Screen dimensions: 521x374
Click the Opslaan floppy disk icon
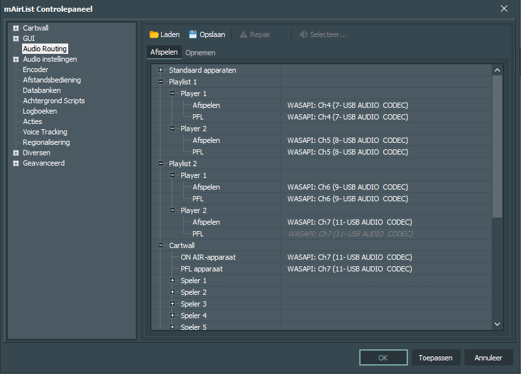pyautogui.click(x=193, y=34)
